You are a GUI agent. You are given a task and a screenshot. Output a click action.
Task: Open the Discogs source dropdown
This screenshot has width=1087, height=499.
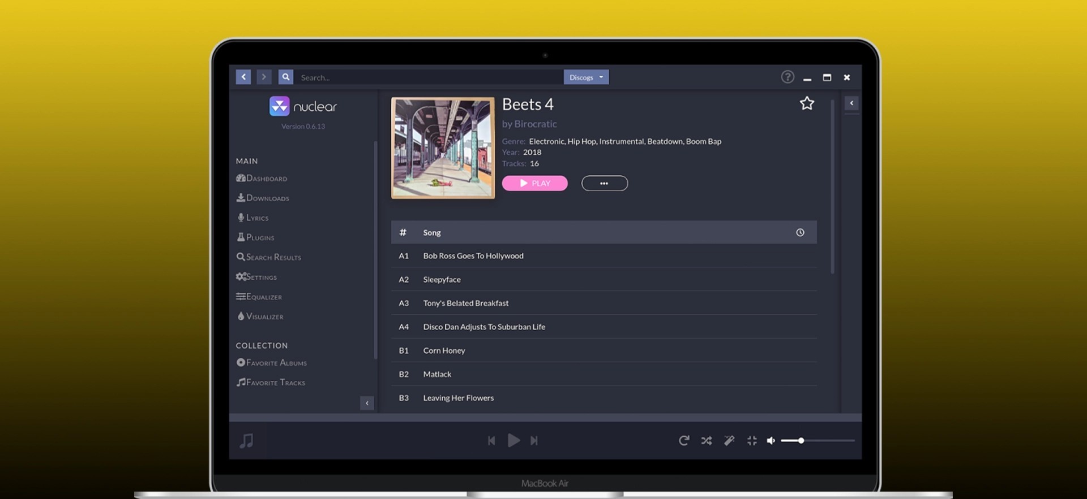(586, 77)
